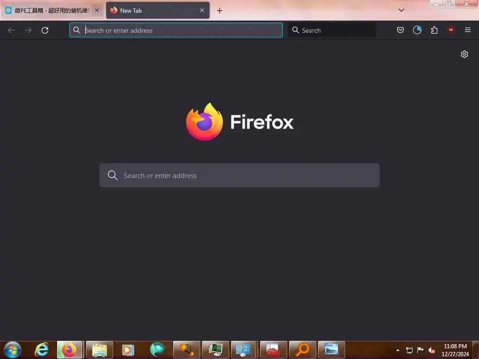This screenshot has height=359, width=479.
Task: Click the Show desktop strip
Action: pos(476,350)
